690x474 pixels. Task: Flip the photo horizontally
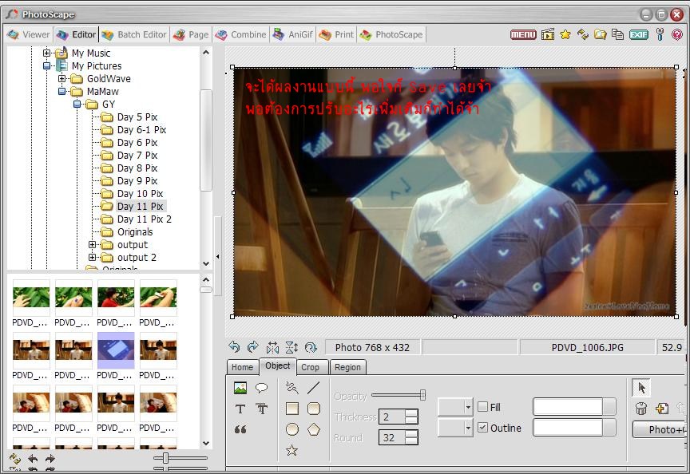(x=272, y=347)
